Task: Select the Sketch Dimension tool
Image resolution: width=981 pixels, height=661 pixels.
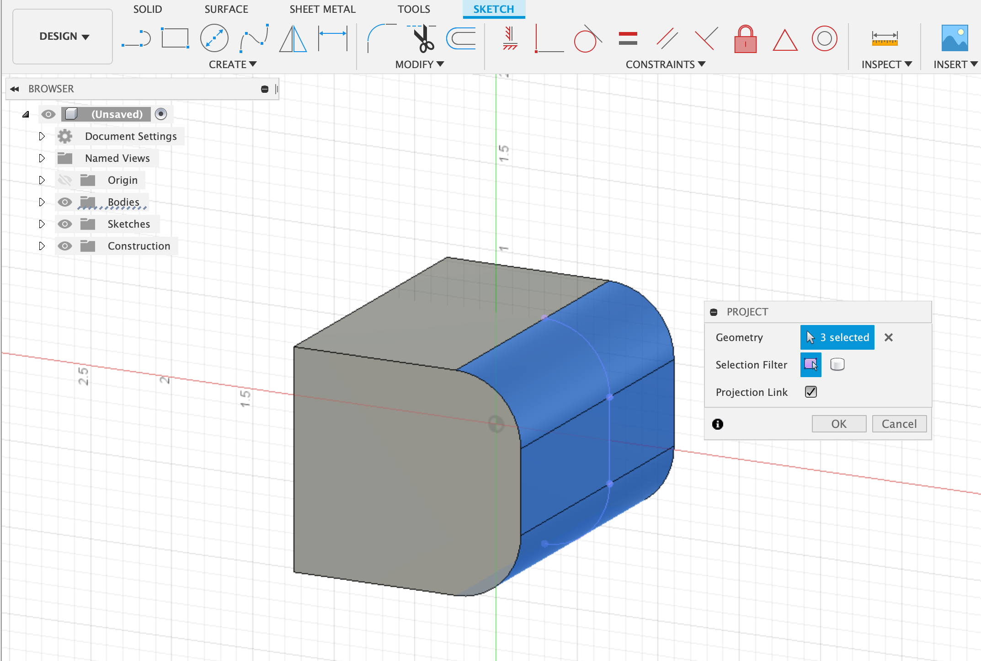Action: click(333, 38)
